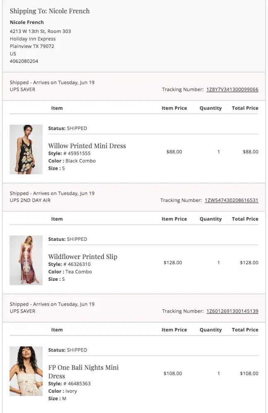Click the Willow Printed Mini Dress thumbnail
The width and height of the screenshot is (268, 413).
(26, 149)
